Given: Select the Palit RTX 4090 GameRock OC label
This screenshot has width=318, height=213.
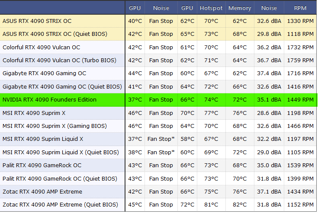Looking at the screenshot, I should coord(42,165).
